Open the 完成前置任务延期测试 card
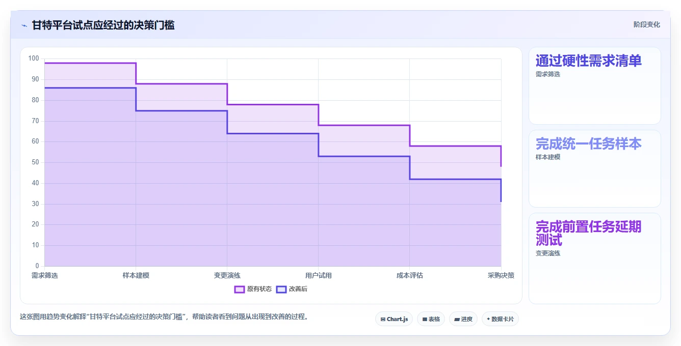The width and height of the screenshot is (681, 346). (595, 258)
